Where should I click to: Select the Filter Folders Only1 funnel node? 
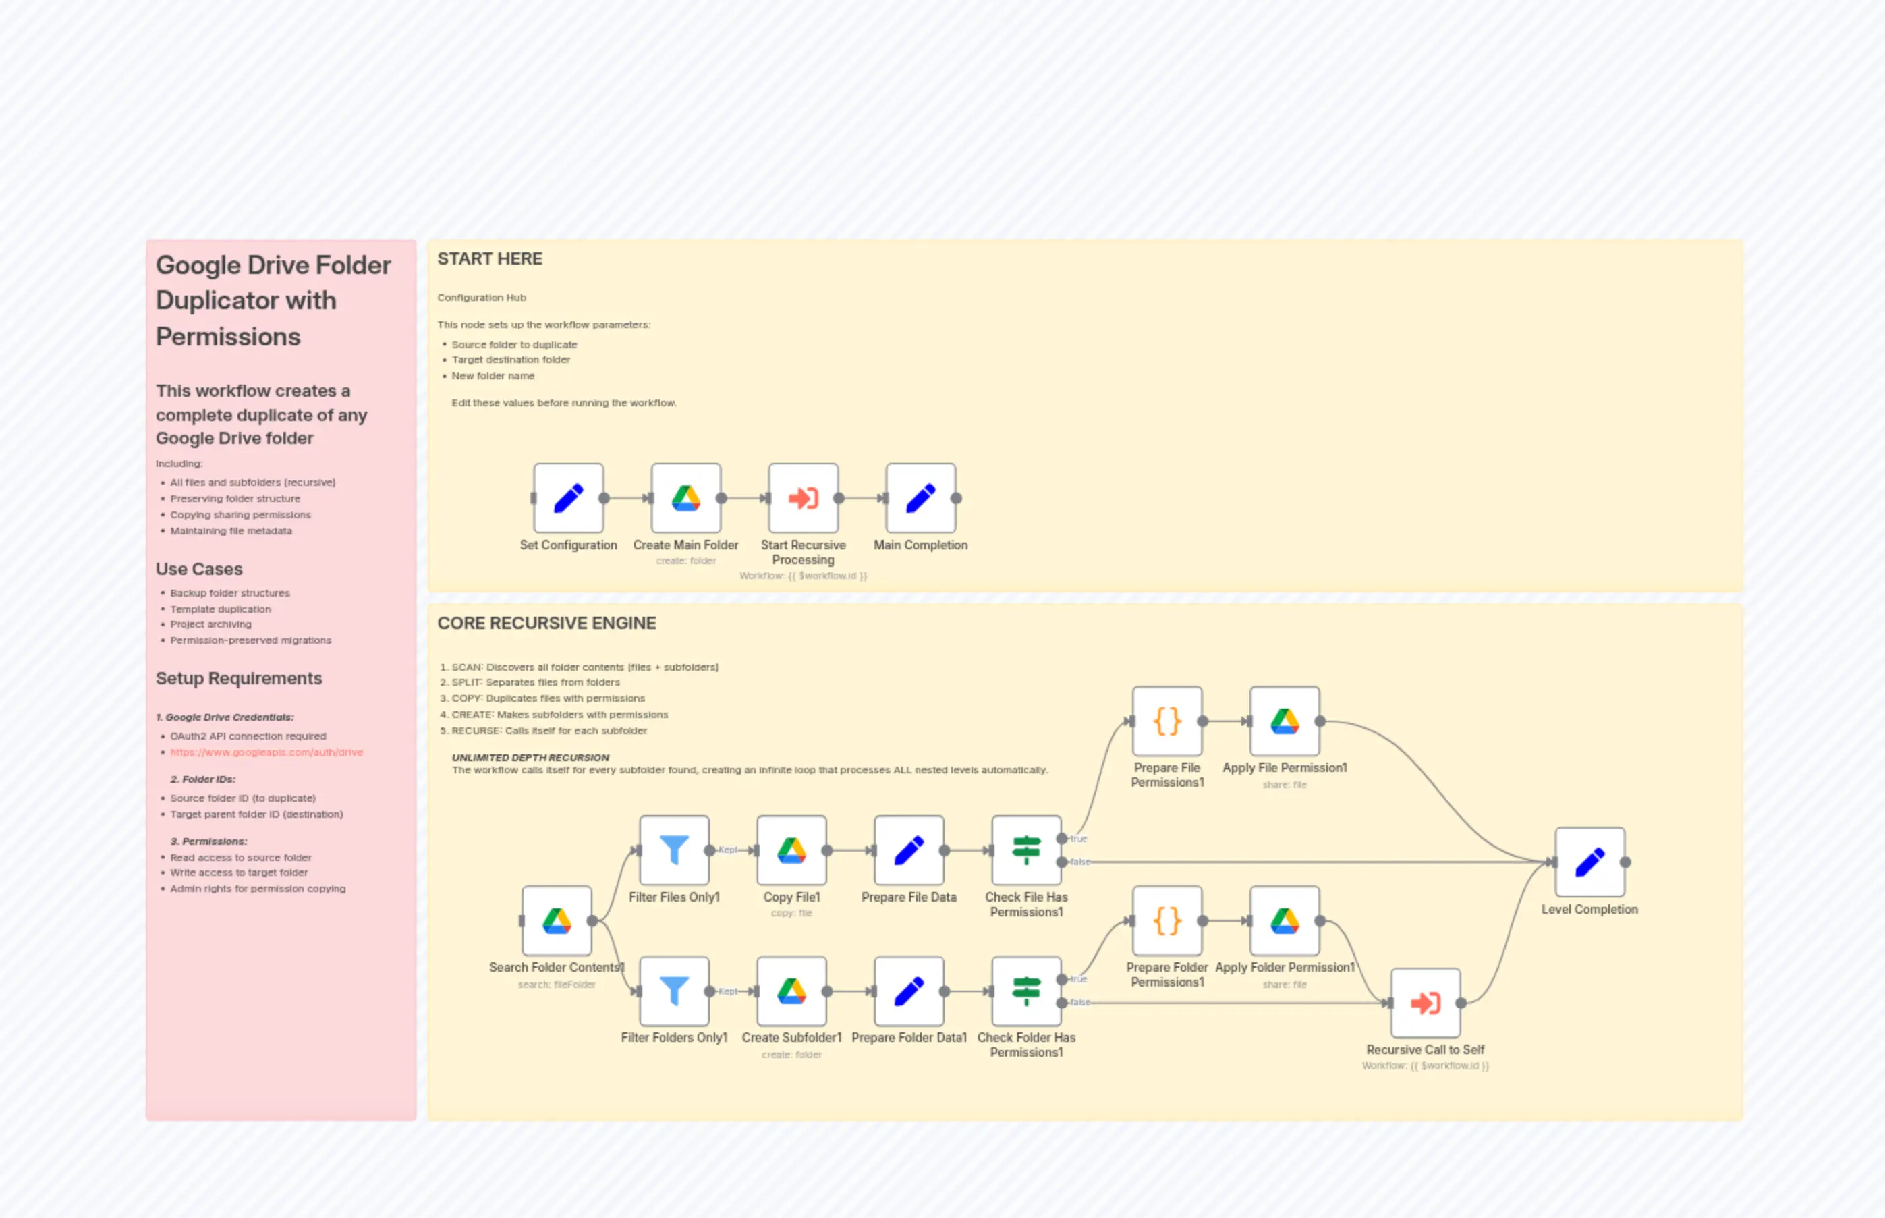click(x=674, y=990)
